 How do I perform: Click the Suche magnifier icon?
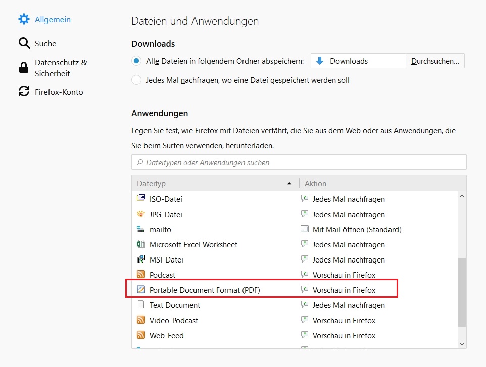click(24, 43)
